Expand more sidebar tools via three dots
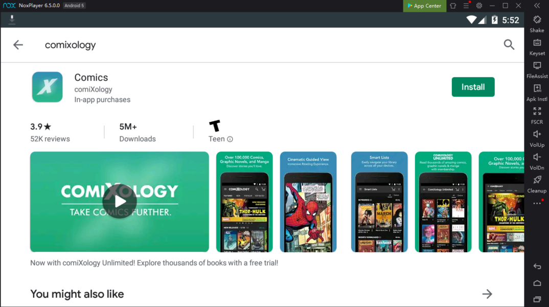 [537, 203]
